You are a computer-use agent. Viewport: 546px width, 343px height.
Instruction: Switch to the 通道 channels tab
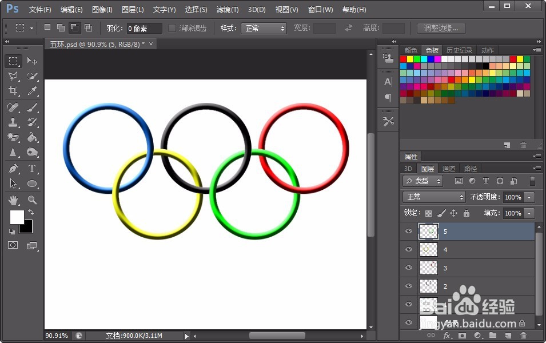point(448,169)
